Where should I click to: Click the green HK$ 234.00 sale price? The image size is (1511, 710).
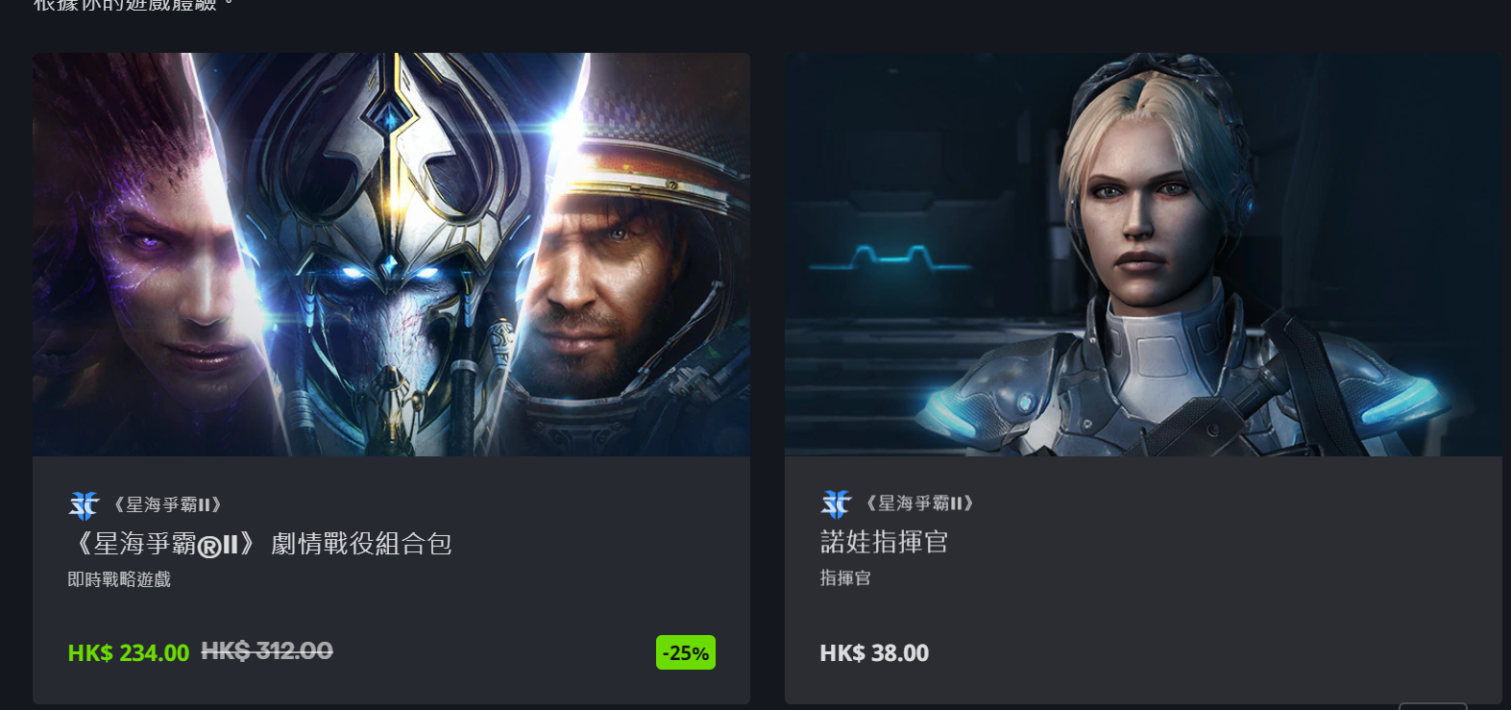[x=129, y=653]
